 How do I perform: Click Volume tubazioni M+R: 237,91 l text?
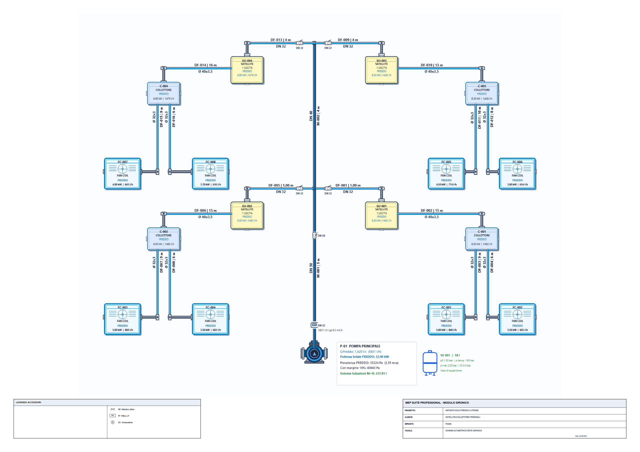point(363,374)
